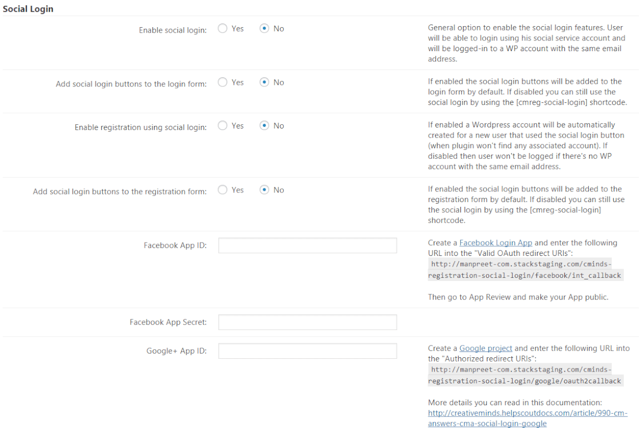Open the Google project link
Viewport: 640px width, 434px height.
click(485, 349)
